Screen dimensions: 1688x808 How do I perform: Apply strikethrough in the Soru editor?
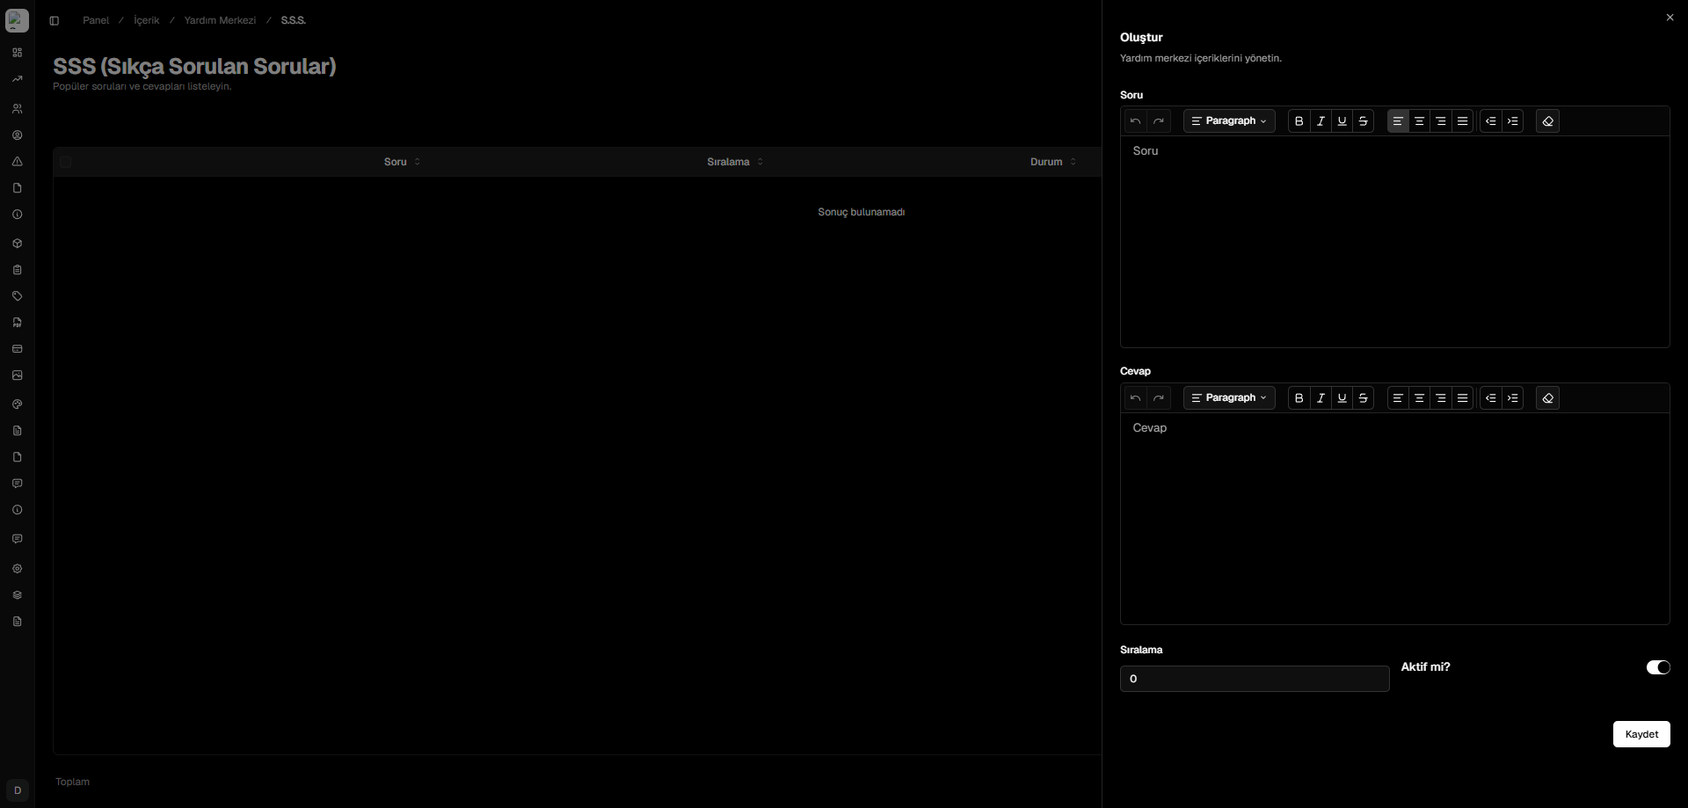pyautogui.click(x=1364, y=121)
